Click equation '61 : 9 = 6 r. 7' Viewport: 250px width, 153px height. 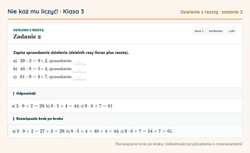(x=34, y=77)
